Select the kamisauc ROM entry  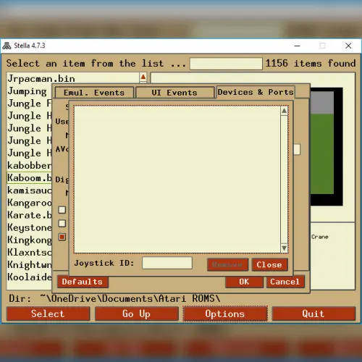pos(30,190)
